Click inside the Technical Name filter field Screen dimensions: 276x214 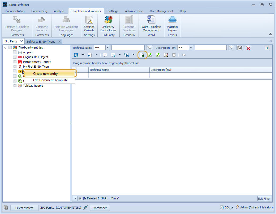click(x=128, y=48)
